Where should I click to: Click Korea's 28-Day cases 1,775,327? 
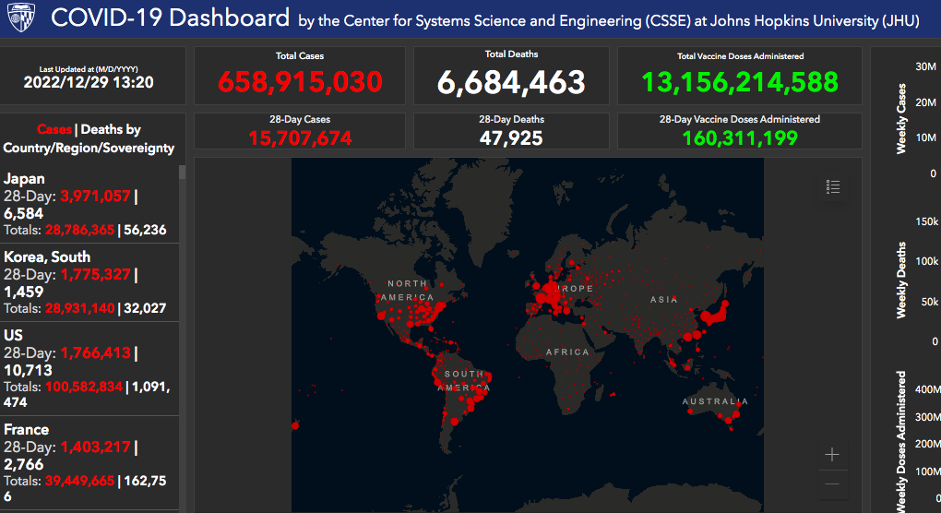(95, 274)
